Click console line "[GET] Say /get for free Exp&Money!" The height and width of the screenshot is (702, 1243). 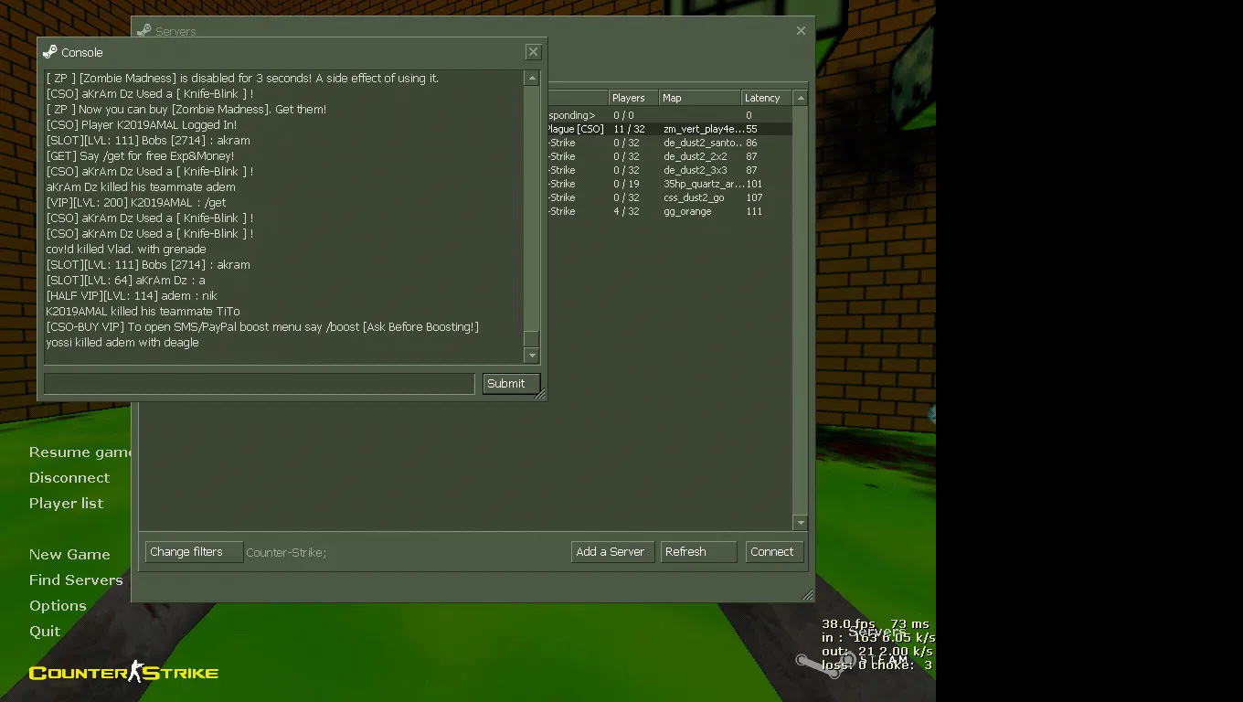pos(140,156)
